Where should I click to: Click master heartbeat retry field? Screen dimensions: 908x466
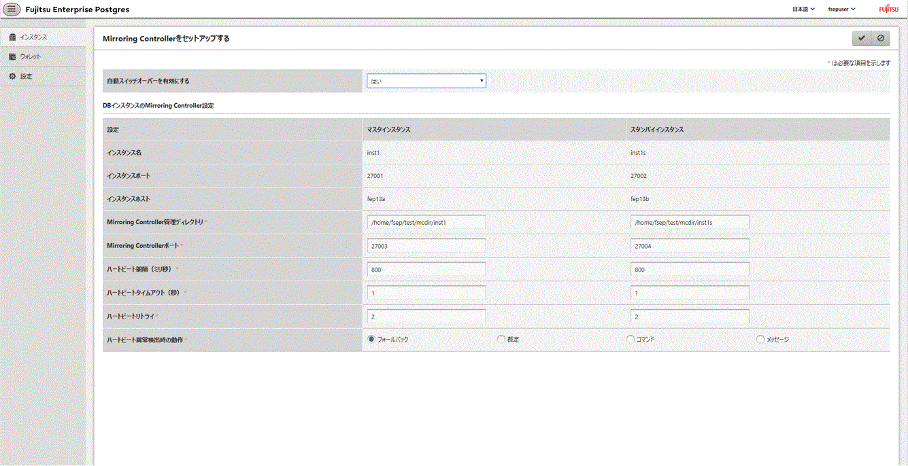click(x=426, y=317)
